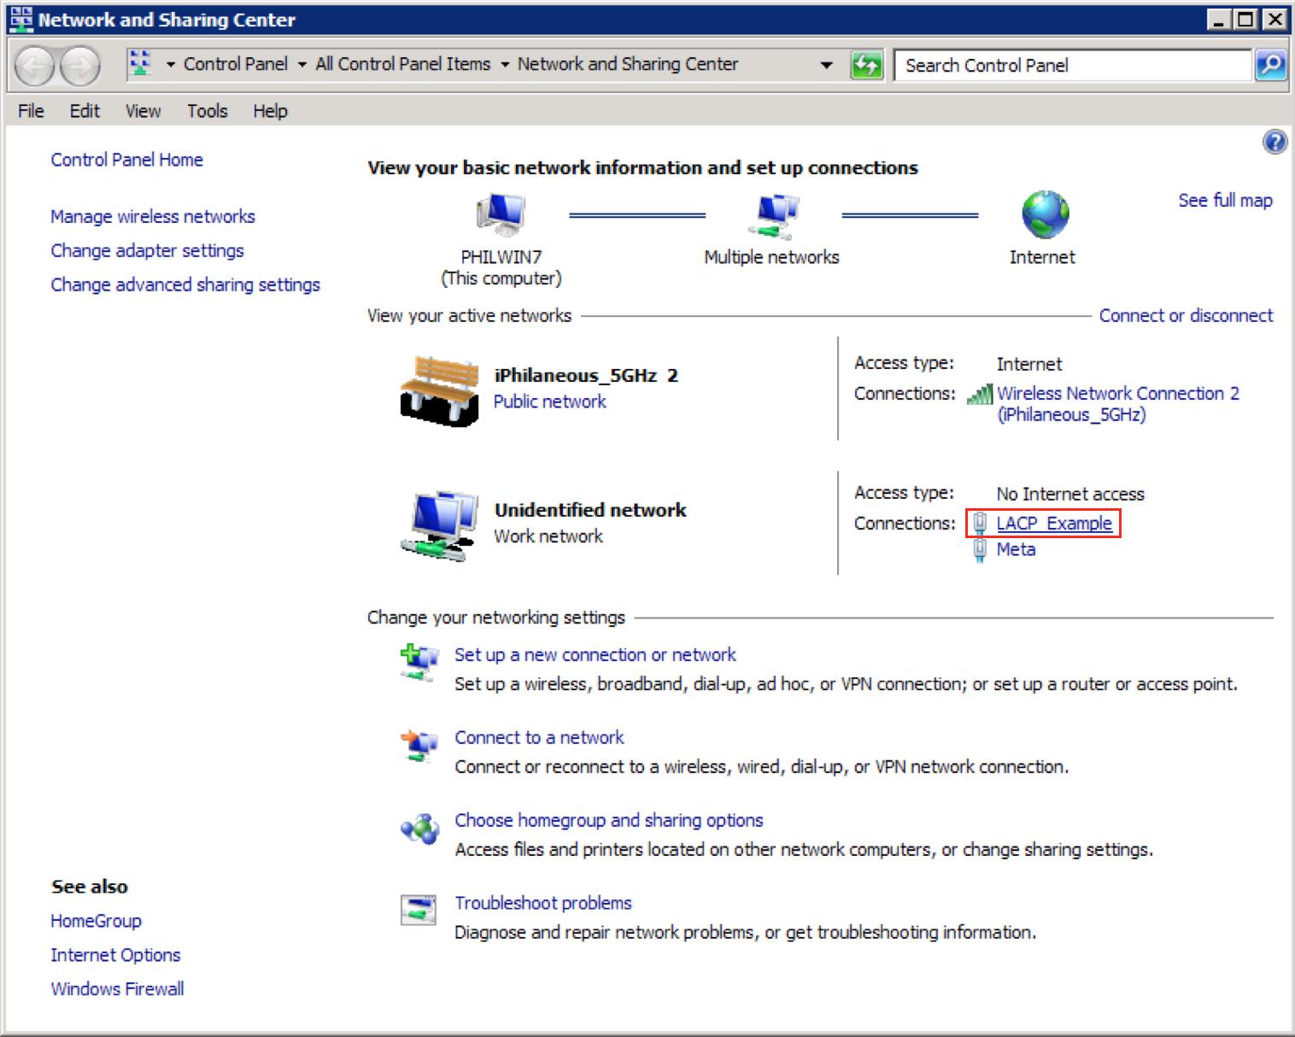Open the Tools menu
Screen dimensions: 1295x1037
point(207,111)
